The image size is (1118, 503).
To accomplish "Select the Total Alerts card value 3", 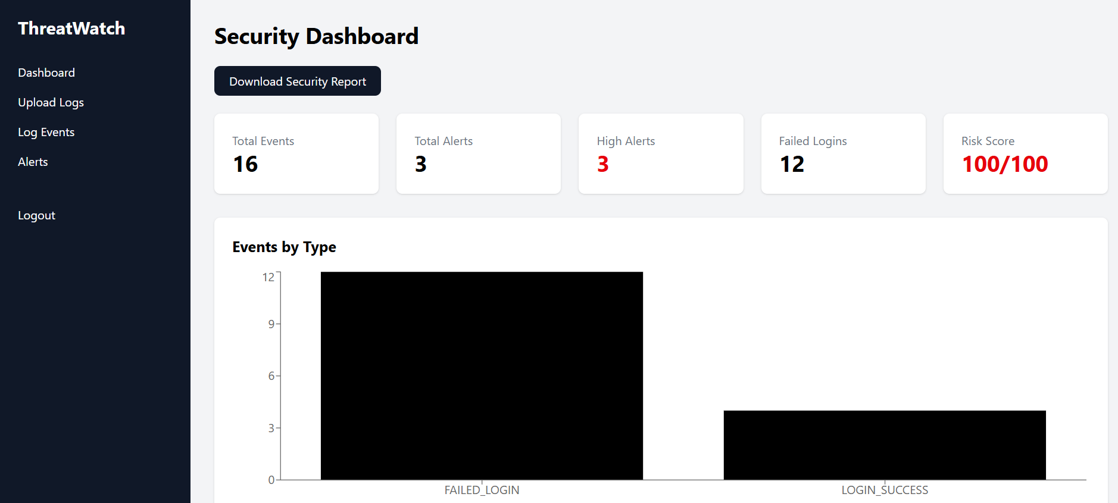I will pos(421,164).
